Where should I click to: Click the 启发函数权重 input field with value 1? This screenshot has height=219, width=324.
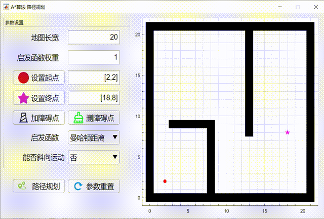point(94,57)
